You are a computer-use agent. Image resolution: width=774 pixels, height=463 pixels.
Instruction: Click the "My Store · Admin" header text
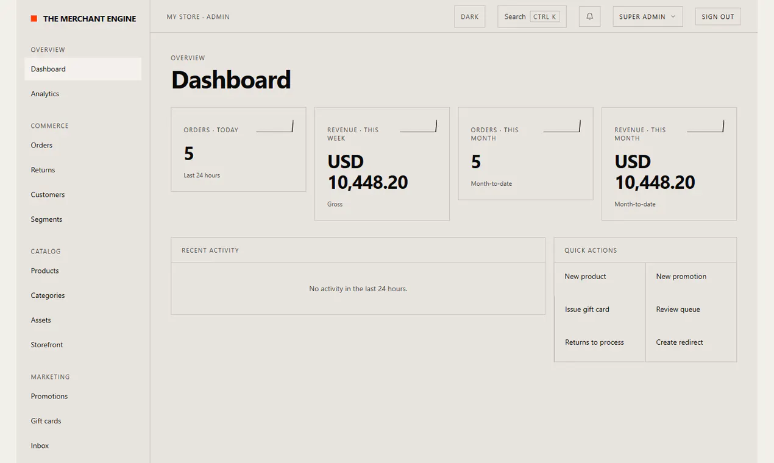pos(198,17)
